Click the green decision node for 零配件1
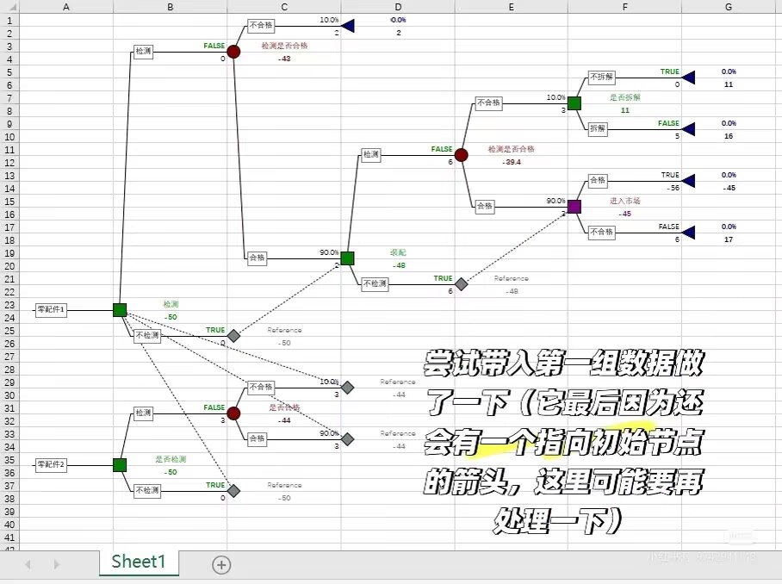Screen dimensions: 782x584 (120, 310)
